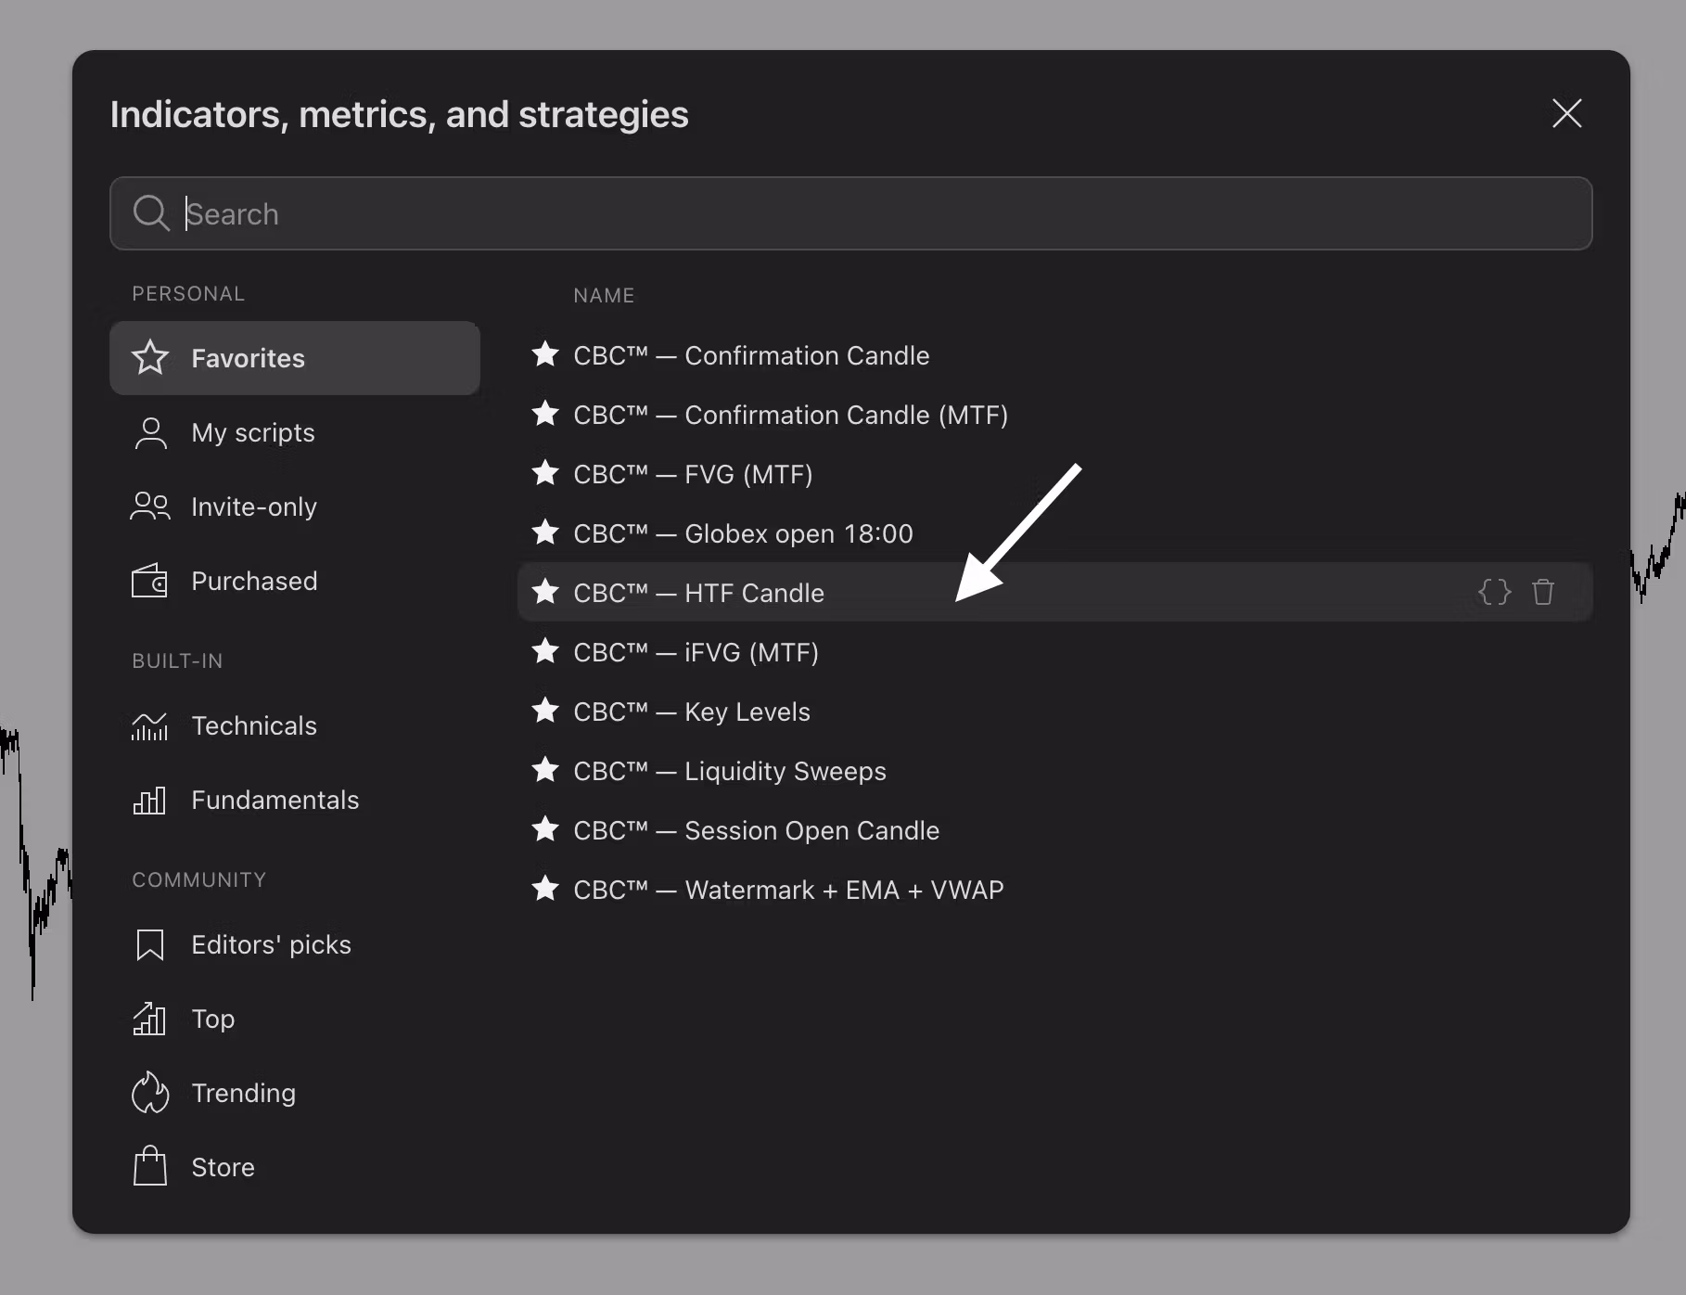
Task: Remove star from CBC Key Levels
Action: click(x=545, y=711)
